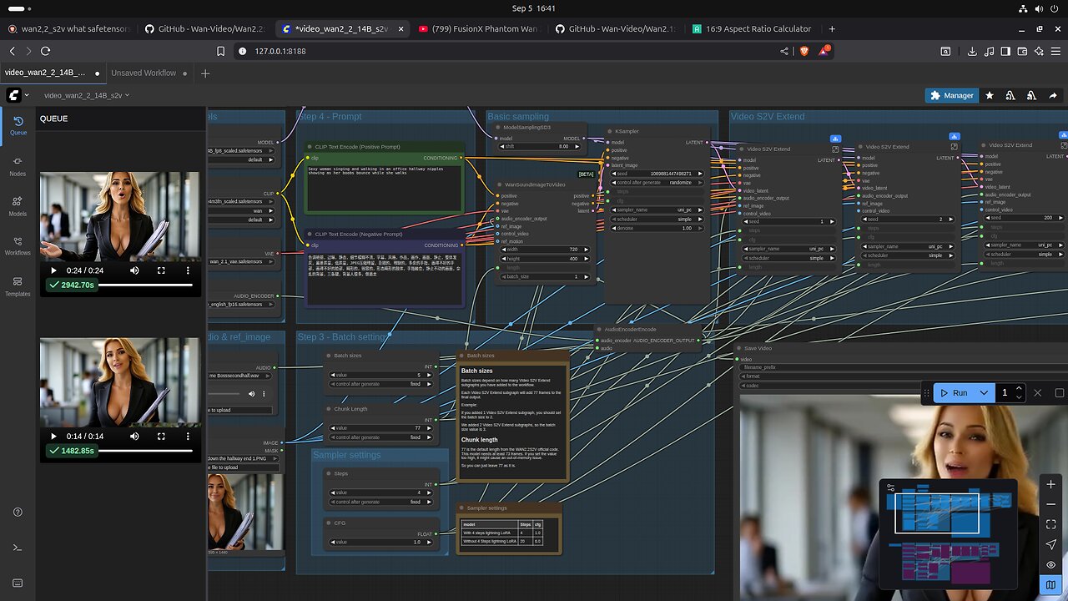
Task: Add a new workflow tab with plus
Action: (205, 73)
